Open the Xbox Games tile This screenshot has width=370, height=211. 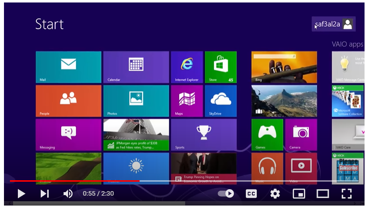(x=267, y=135)
